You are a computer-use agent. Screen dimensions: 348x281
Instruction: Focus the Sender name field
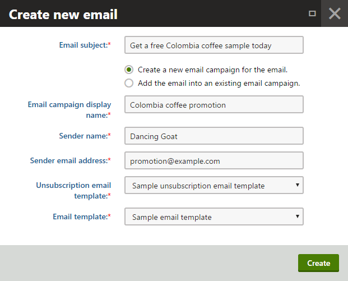point(214,136)
